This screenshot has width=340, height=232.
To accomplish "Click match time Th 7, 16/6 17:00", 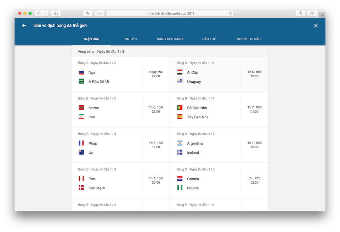I will tap(156, 145).
